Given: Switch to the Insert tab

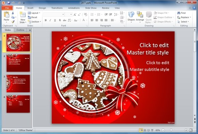Looking at the screenshot, I should pyautogui.click(x=30, y=8).
